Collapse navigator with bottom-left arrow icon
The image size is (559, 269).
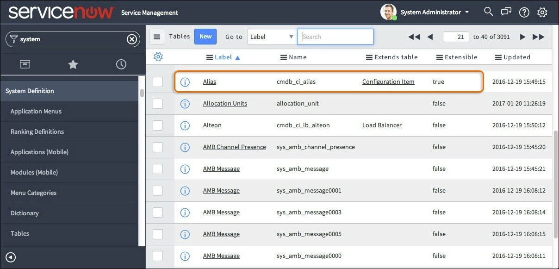[11, 257]
